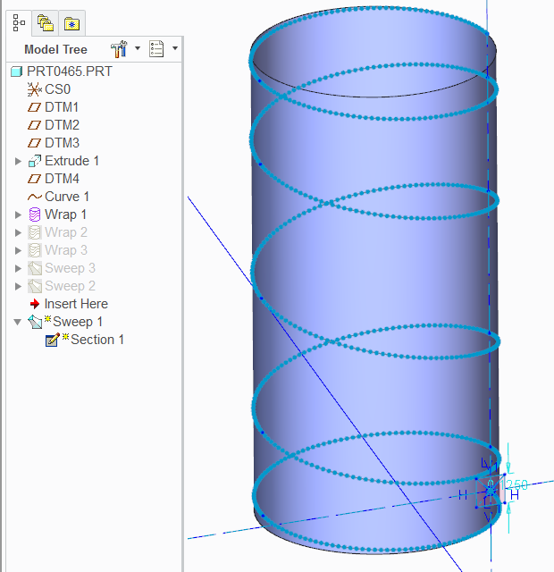The height and width of the screenshot is (572, 554).
Task: Select the Wrap 1 label
Action: click(65, 214)
